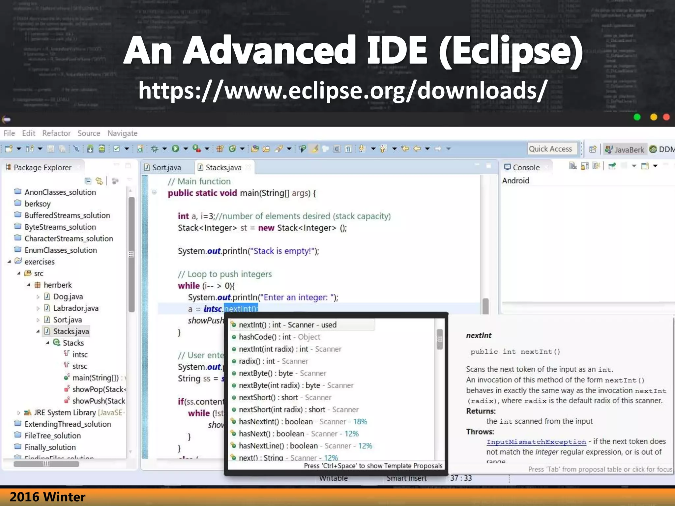Follow the InputMismatchException link in Javadoc
675x506 pixels.
pos(536,442)
